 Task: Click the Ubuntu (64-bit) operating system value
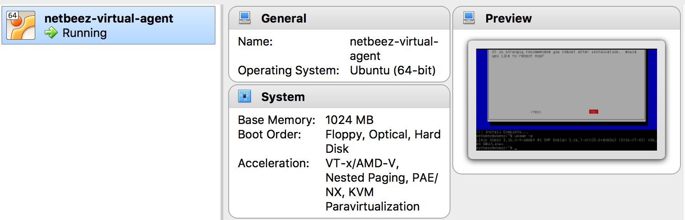tap(392, 71)
